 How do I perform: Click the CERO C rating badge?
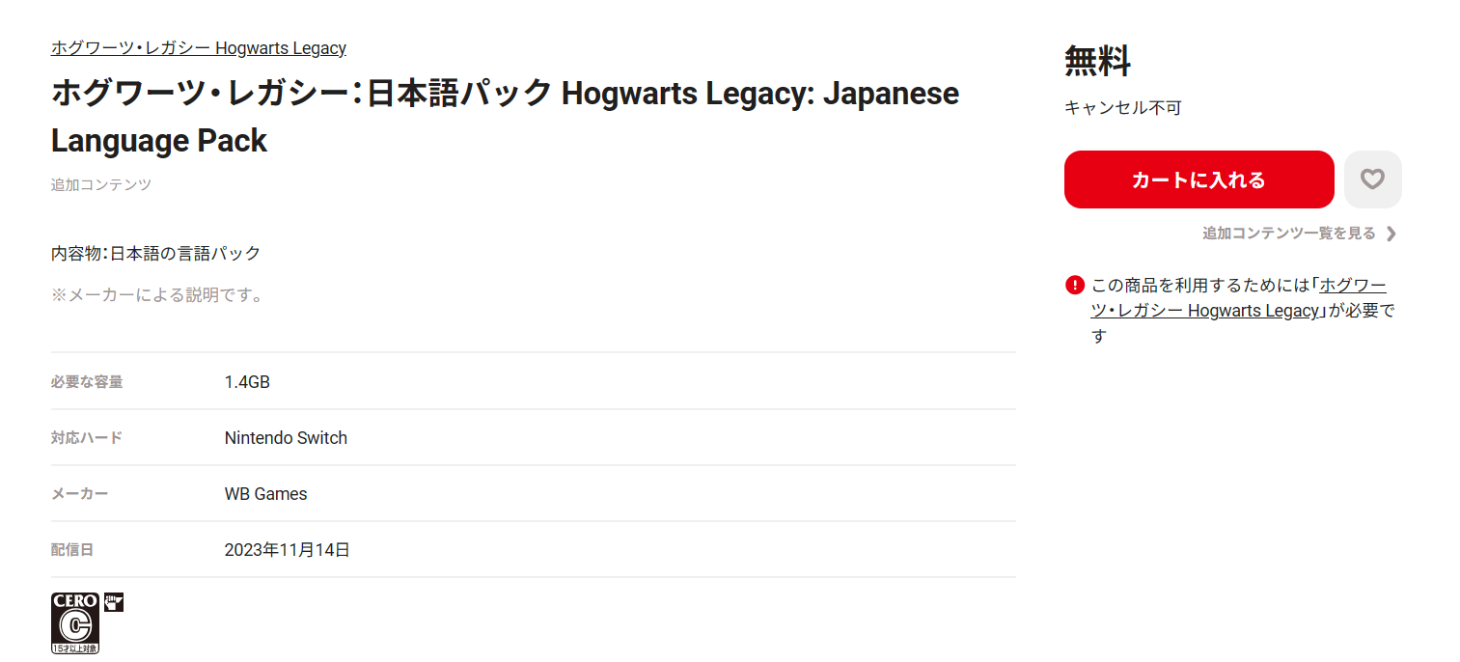click(75, 623)
